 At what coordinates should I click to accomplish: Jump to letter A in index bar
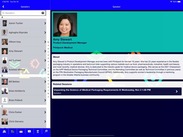(x=48, y=45)
